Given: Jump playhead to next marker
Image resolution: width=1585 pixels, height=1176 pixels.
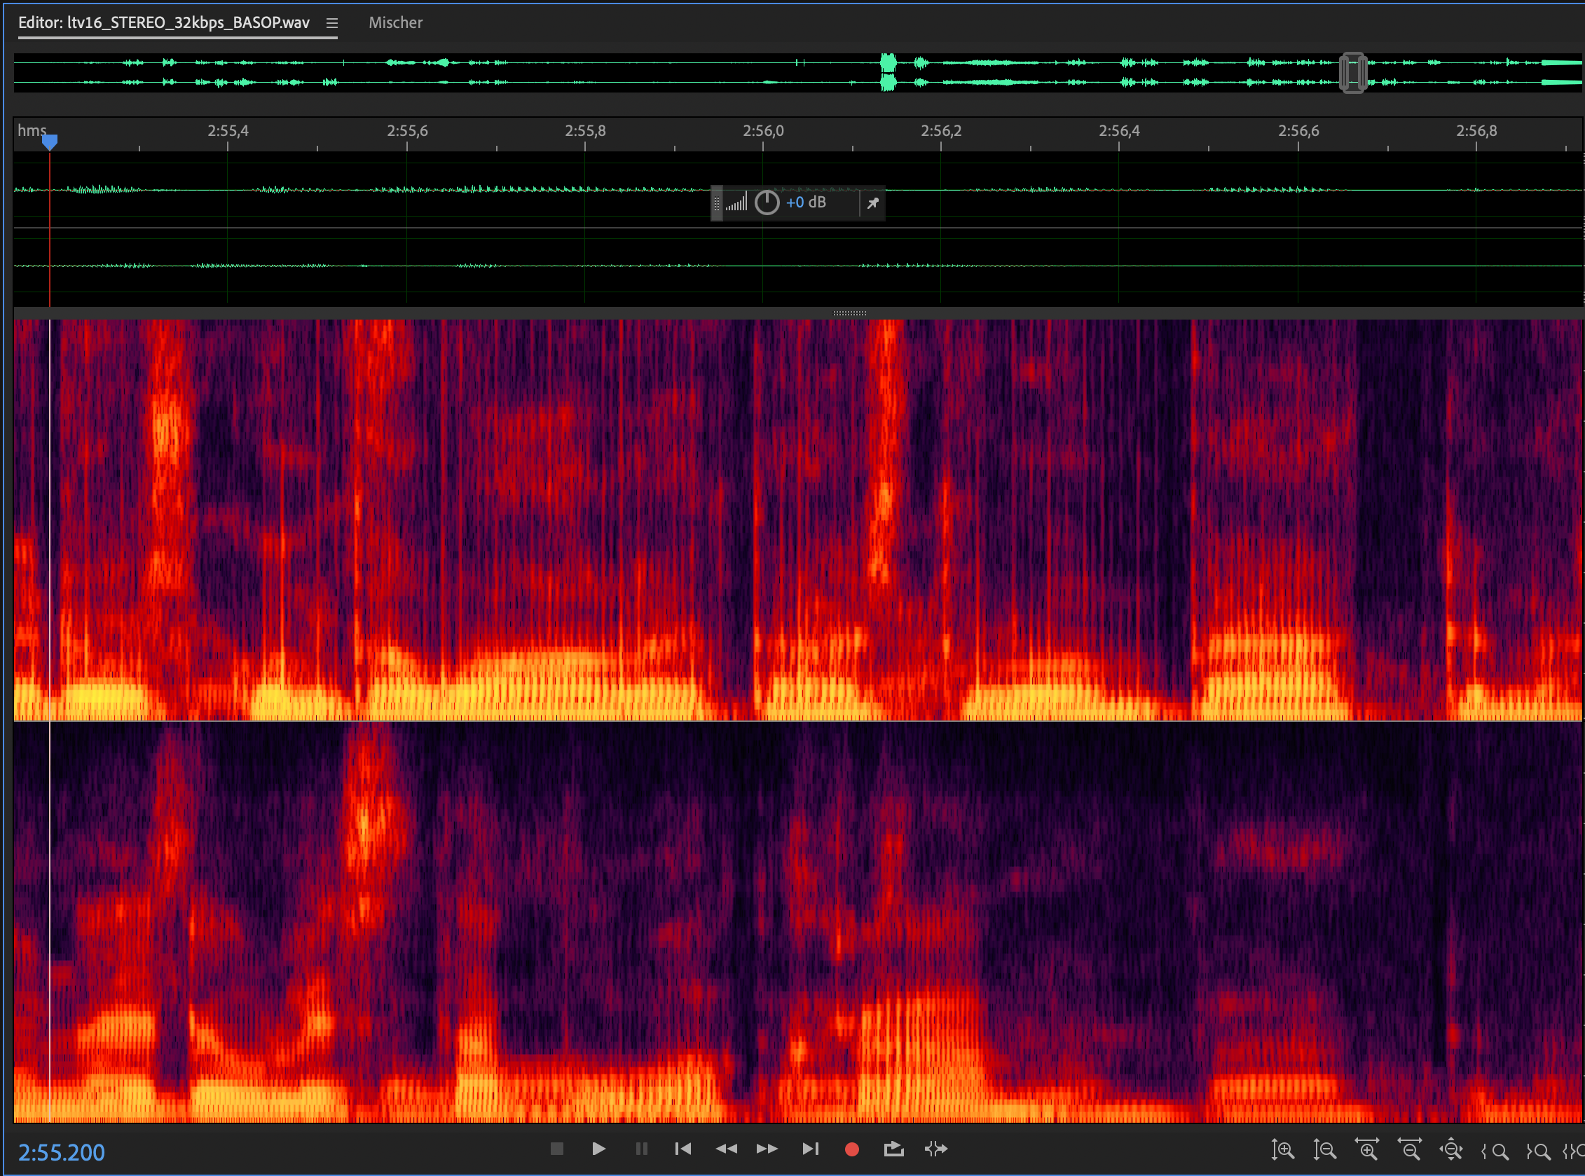Looking at the screenshot, I should click(x=810, y=1149).
